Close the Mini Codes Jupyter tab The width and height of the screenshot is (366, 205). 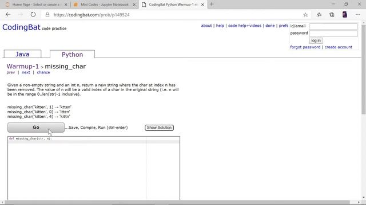[x=134, y=5]
